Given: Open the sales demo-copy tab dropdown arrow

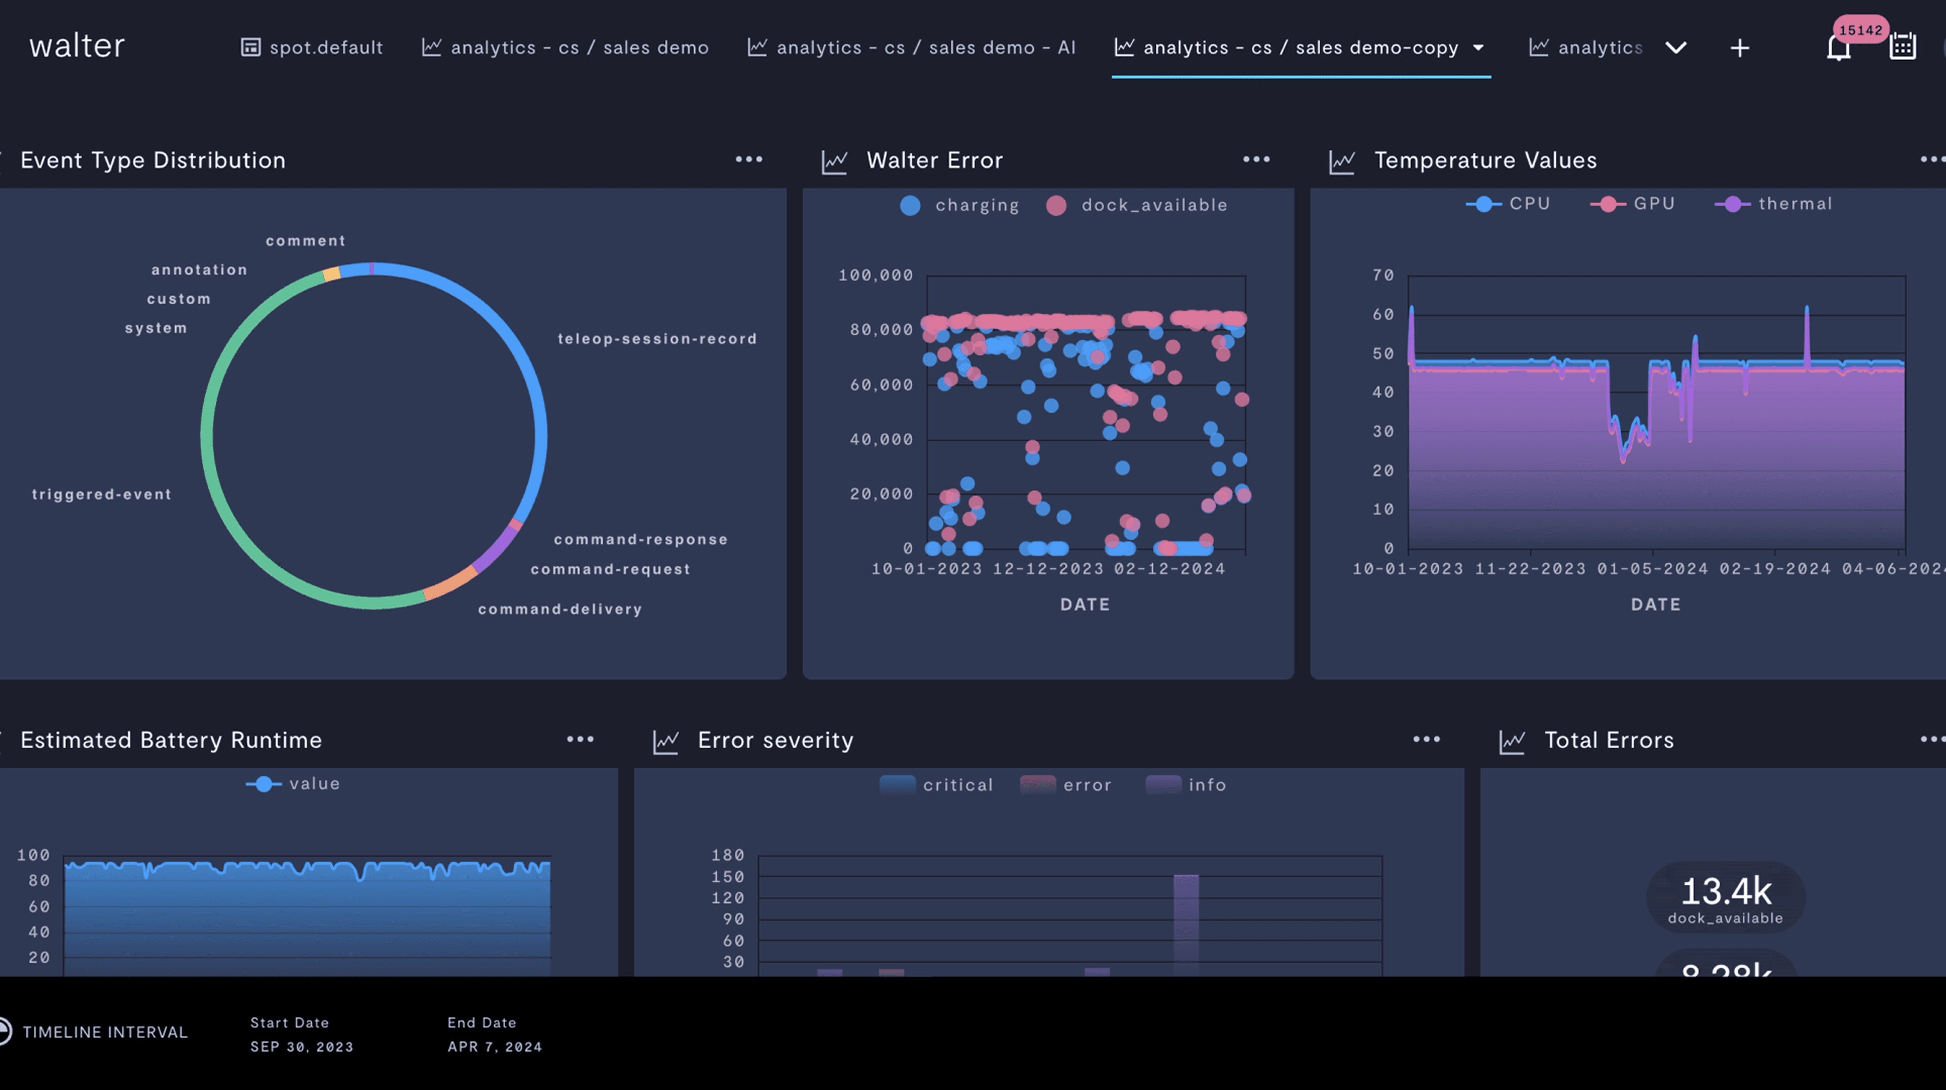Looking at the screenshot, I should tap(1478, 48).
